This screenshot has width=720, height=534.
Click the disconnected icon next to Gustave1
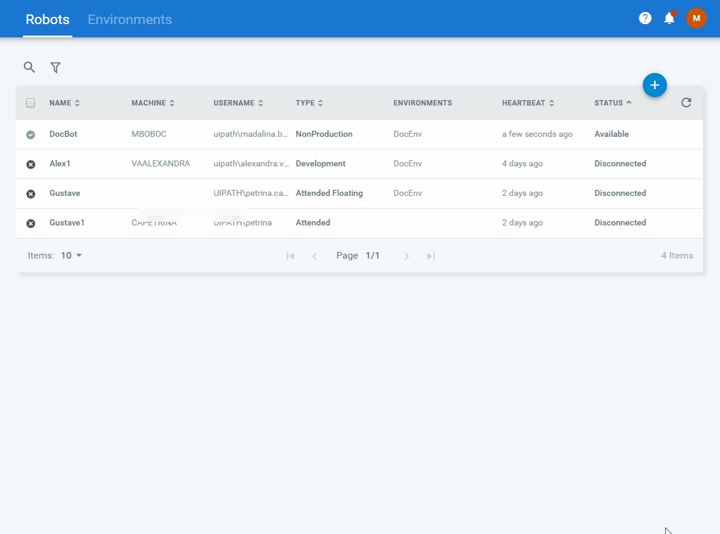click(x=31, y=224)
